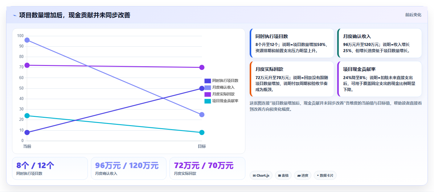The width and height of the screenshot is (434, 192).
Task: Toggle 同时执行项目数 legend color box
Action: pos(208,81)
